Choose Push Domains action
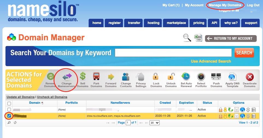263x138 pixels. pos(216,80)
